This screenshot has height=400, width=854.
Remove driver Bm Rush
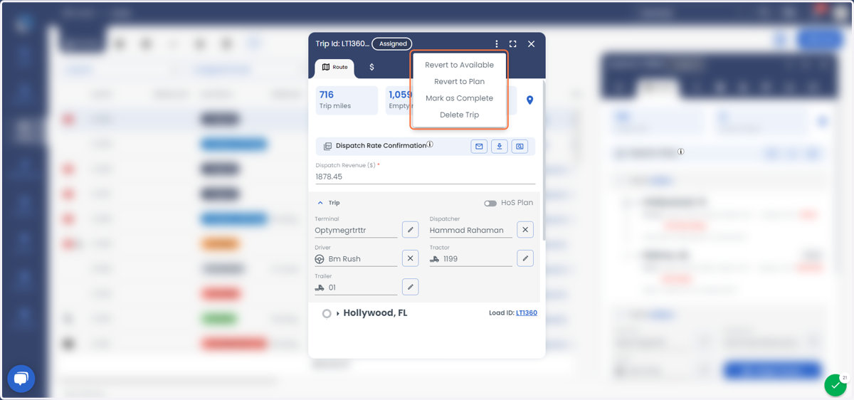pyautogui.click(x=410, y=258)
